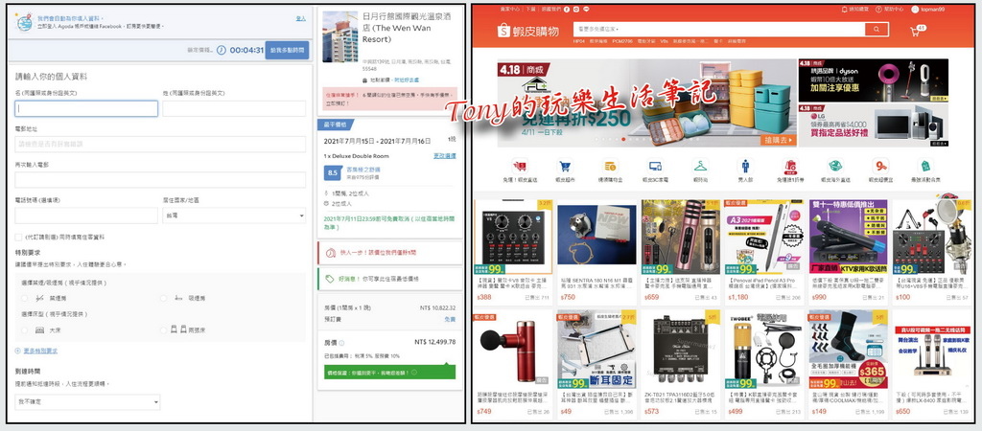Click the info icon in green price guarantee bar

[414, 373]
